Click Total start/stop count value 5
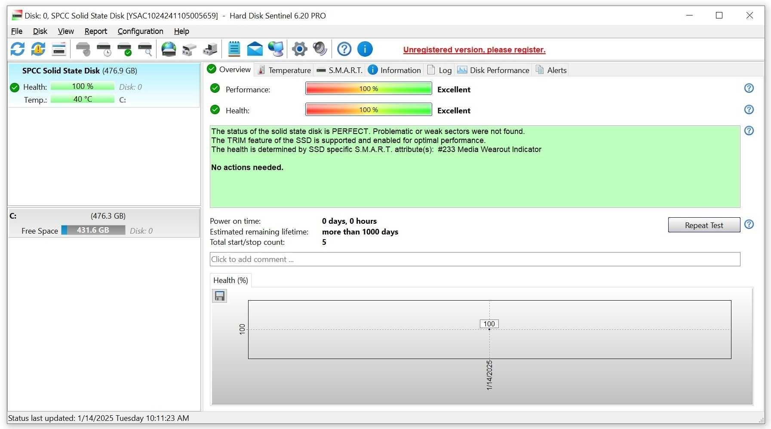771x429 pixels. tap(324, 242)
